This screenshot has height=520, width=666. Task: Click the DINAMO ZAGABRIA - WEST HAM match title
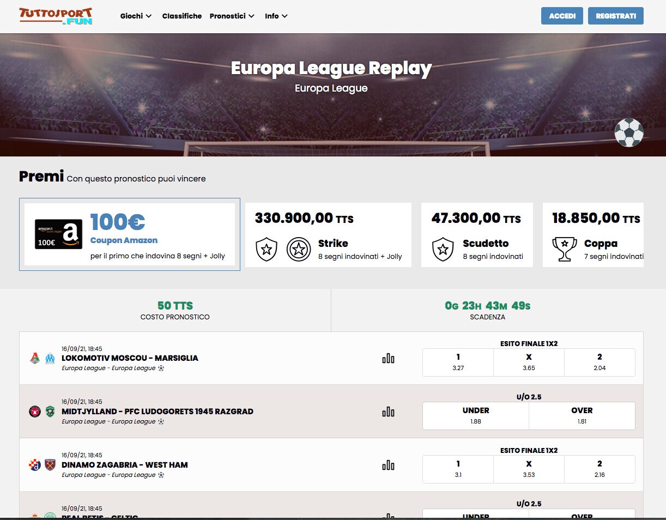(125, 465)
